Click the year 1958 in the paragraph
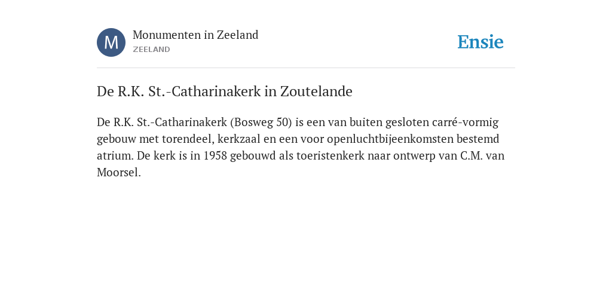 pyautogui.click(x=215, y=156)
